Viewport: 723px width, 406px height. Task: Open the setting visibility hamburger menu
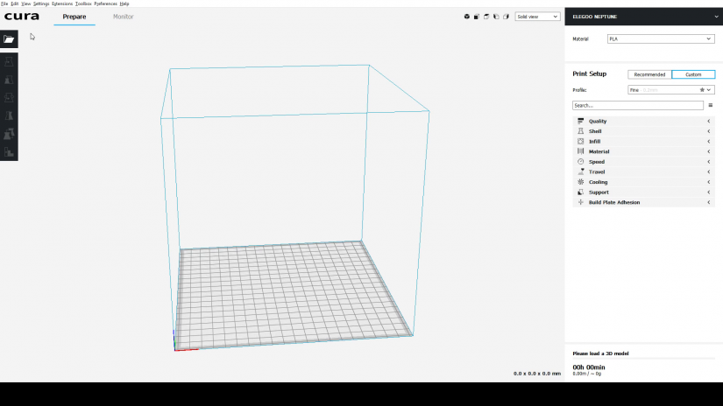coord(710,105)
